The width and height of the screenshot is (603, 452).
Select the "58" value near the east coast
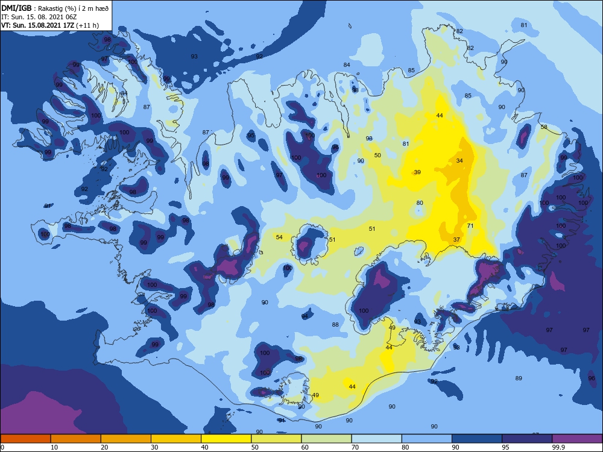pos(544,127)
